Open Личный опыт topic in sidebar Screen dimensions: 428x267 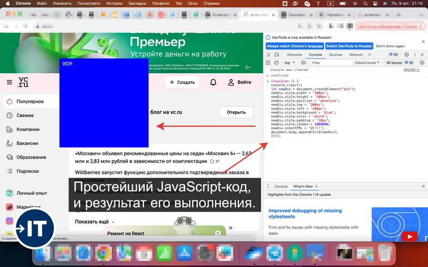click(x=31, y=193)
